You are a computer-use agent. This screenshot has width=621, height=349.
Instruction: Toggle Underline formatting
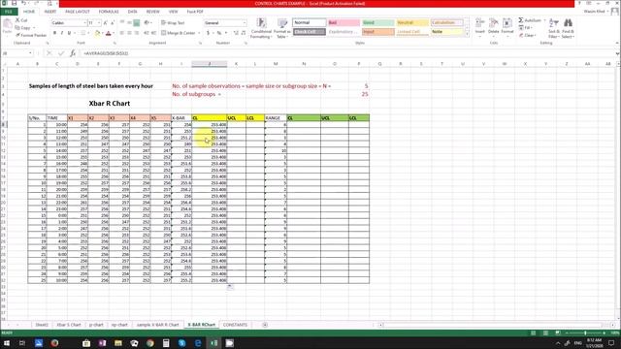click(69, 33)
